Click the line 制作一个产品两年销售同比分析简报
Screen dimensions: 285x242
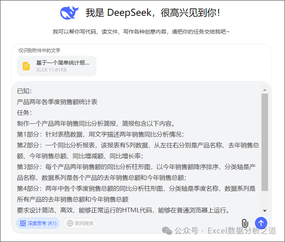(x=96, y=124)
